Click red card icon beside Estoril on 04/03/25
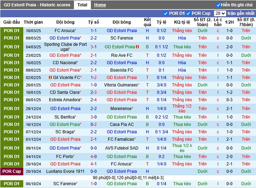The width and height of the screenshot is (256, 188). pyautogui.click(x=137, y=47)
